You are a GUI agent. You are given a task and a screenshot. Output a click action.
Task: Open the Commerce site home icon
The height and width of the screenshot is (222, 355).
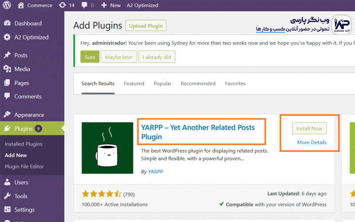tap(21, 5)
